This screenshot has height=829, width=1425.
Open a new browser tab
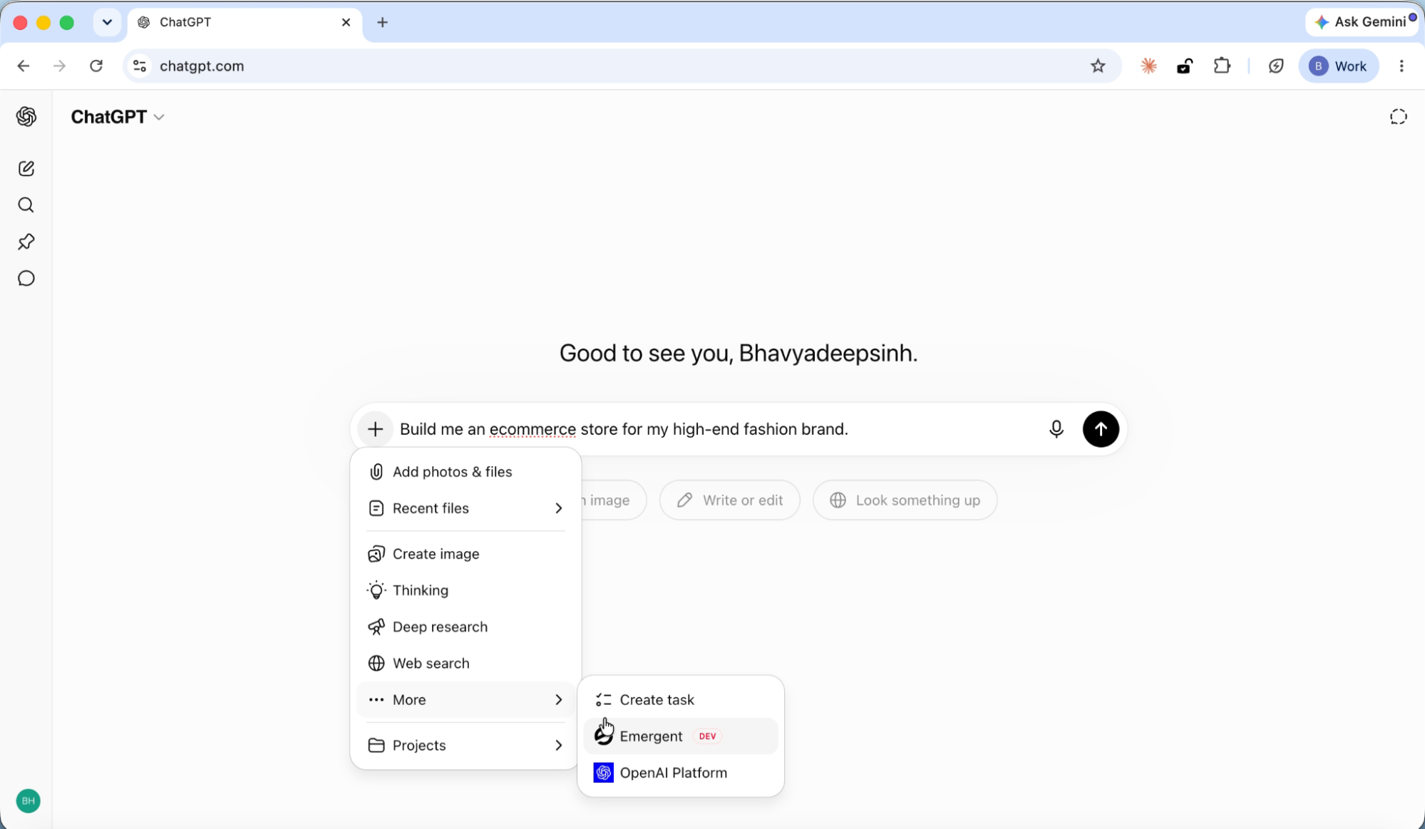click(x=383, y=22)
